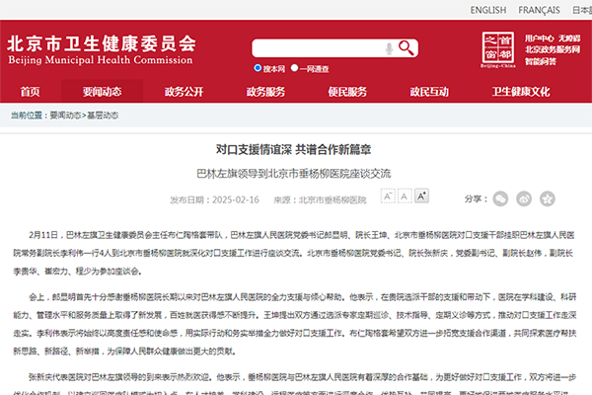
Task: Open the 政务公开 navigation menu
Action: (184, 92)
